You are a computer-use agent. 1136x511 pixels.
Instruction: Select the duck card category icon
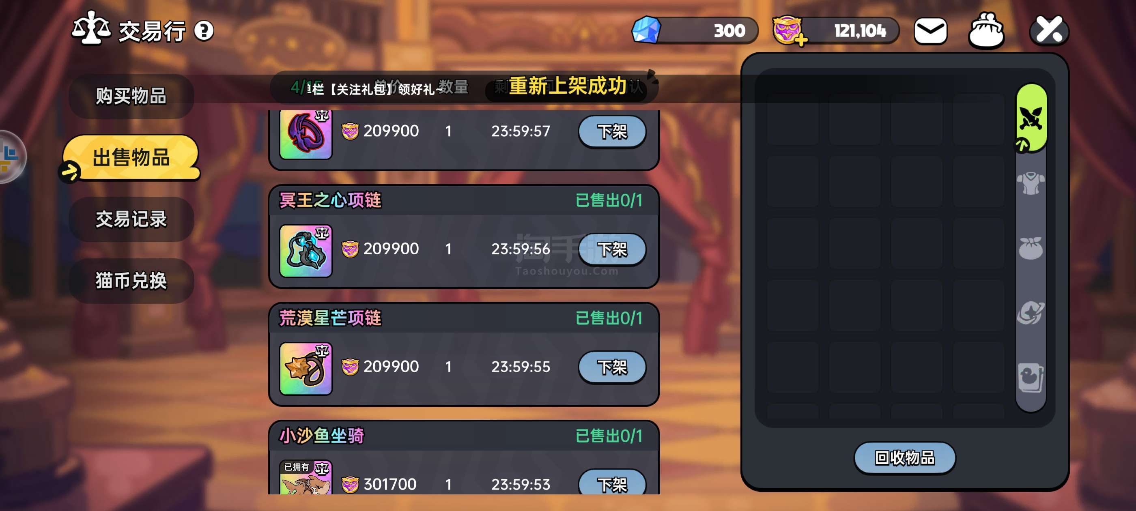(x=1031, y=378)
